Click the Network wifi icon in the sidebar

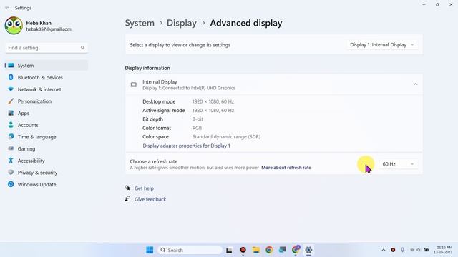[x=11, y=89]
